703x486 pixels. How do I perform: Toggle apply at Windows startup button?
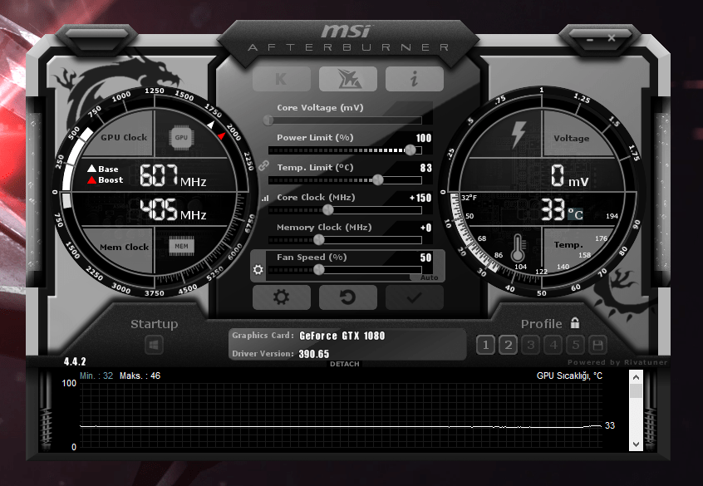pos(154,346)
